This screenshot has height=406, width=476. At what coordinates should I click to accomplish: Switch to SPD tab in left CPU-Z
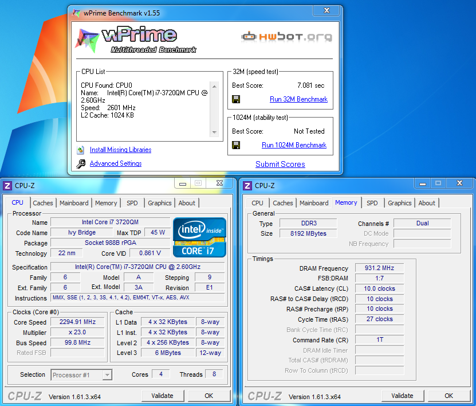(132, 203)
